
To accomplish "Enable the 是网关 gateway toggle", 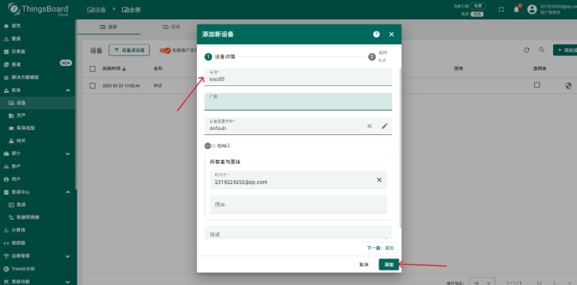I will pos(209,146).
